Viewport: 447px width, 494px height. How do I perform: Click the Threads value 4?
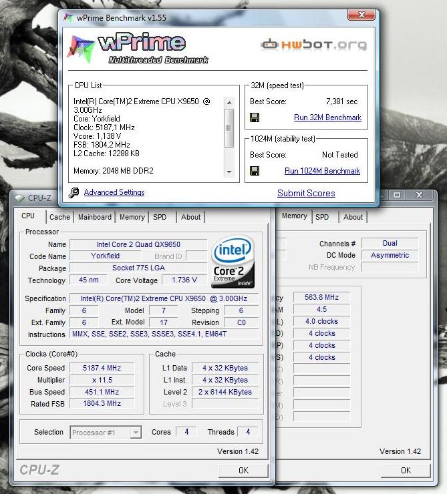[x=248, y=432]
